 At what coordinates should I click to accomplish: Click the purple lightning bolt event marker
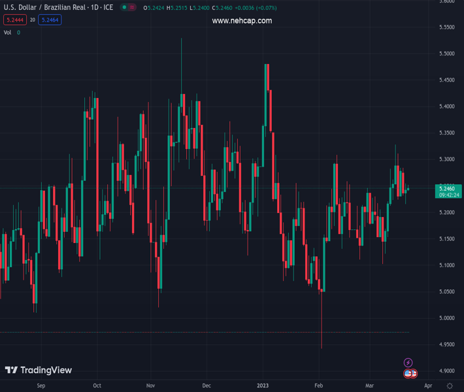pos(408,363)
